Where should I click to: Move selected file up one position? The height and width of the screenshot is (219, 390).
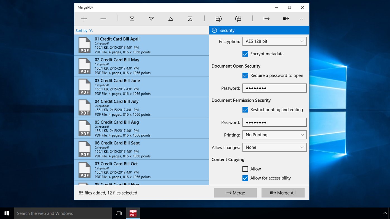pos(170,19)
